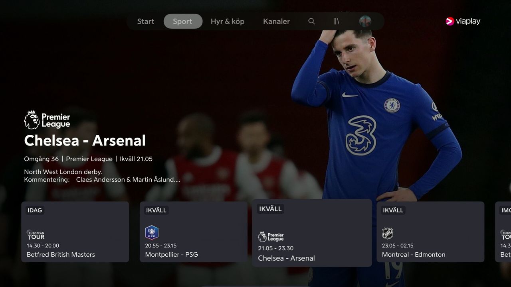Open the search magnifier icon
The width and height of the screenshot is (511, 287).
pos(312,22)
